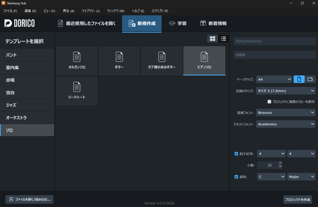318x207 pixels.
Task: Select the タブ譜のあるギター template
Action: tap(162, 61)
